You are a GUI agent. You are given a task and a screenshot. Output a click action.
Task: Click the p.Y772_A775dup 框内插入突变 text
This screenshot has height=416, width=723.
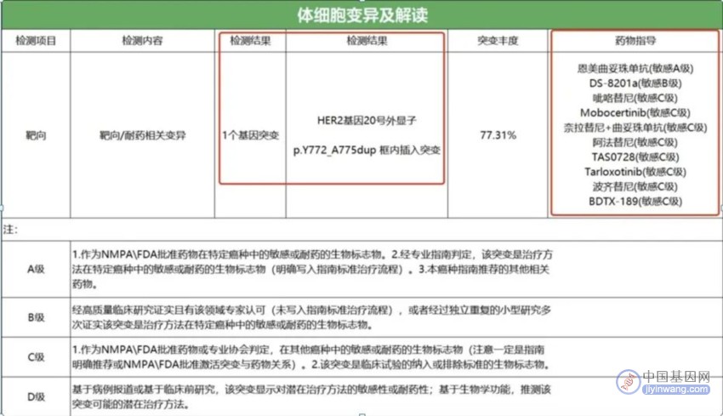coord(367,150)
